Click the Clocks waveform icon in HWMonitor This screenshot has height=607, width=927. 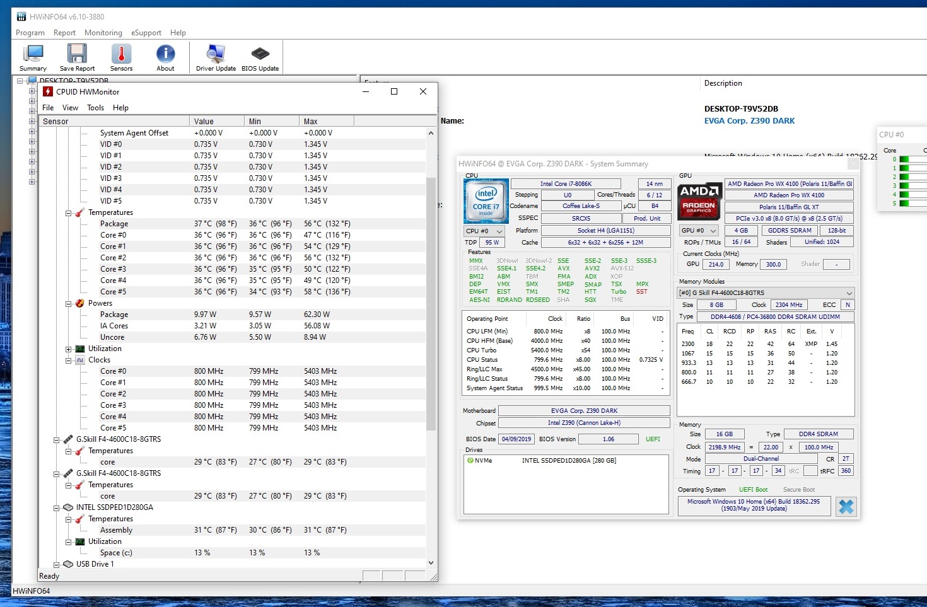(79, 360)
